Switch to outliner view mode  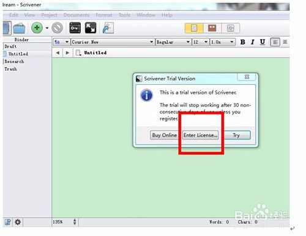pos(230,28)
